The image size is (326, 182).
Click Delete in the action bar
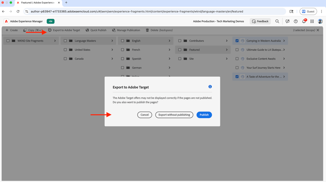click(x=159, y=30)
